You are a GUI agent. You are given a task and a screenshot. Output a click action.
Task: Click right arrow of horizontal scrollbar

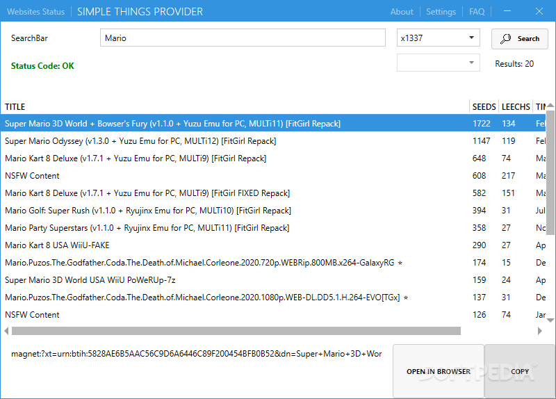540,331
